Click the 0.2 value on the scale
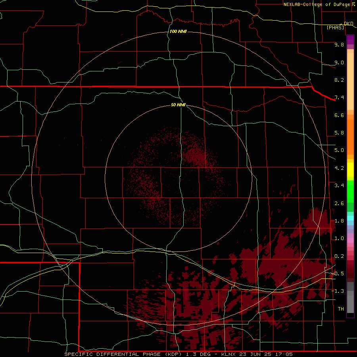The height and width of the screenshot is (357, 357). [339, 256]
